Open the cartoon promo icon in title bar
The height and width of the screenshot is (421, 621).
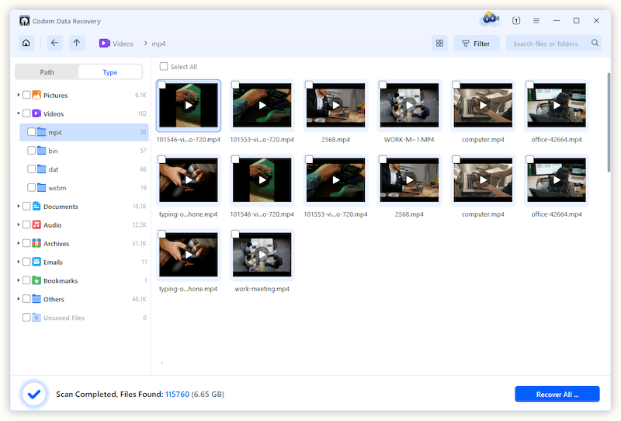pos(491,19)
